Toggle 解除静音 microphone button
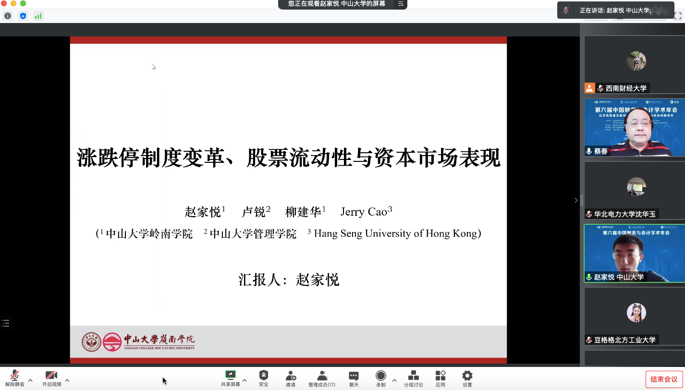The height and width of the screenshot is (390, 685). (x=14, y=378)
